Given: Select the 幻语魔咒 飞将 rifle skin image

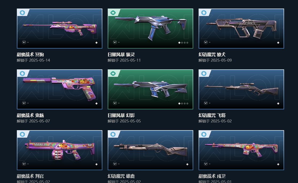Looking at the screenshot, I should tap(241, 89).
